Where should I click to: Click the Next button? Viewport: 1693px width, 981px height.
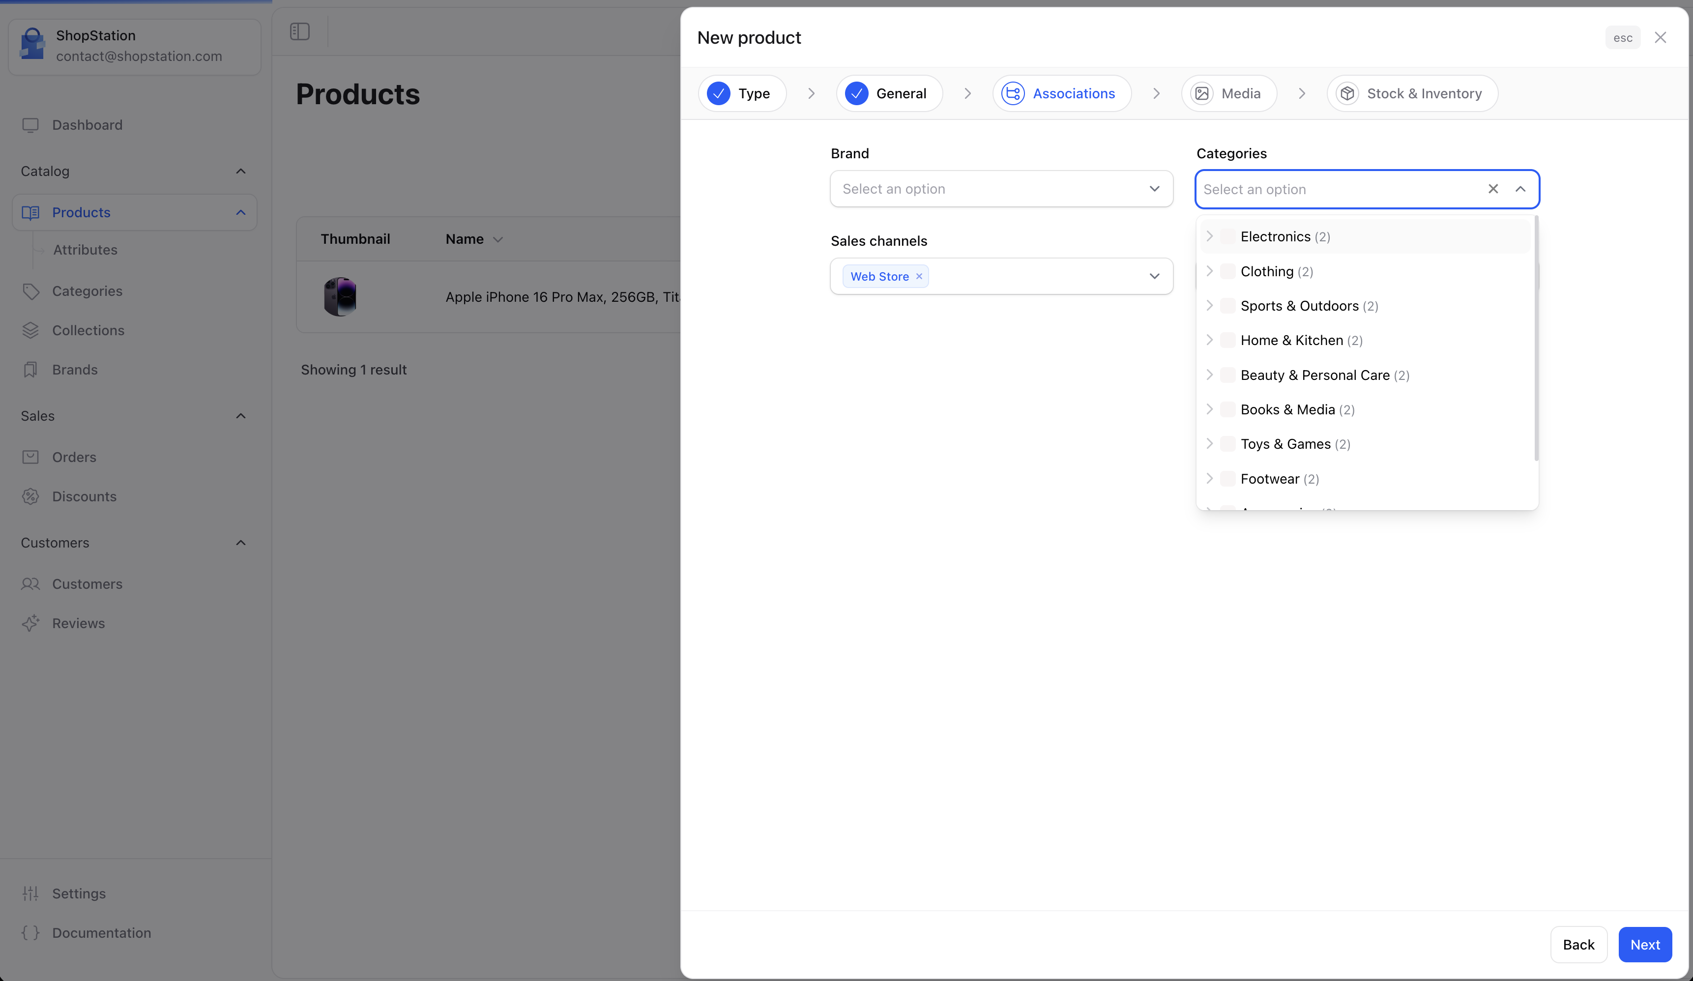click(1645, 944)
